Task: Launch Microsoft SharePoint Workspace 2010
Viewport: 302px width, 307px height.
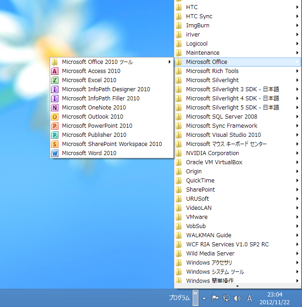Action: coord(112,144)
